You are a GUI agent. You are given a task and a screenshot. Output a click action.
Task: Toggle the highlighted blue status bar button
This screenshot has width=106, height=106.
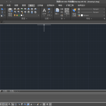(28, 104)
